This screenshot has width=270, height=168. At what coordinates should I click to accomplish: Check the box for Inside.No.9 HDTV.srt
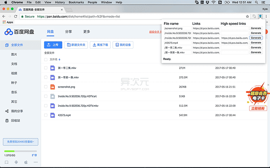46,96
